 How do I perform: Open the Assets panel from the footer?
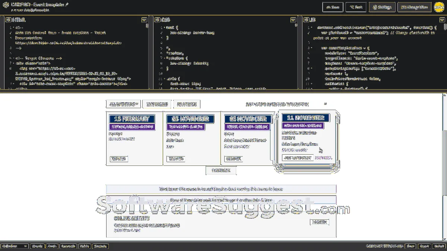coord(52,246)
